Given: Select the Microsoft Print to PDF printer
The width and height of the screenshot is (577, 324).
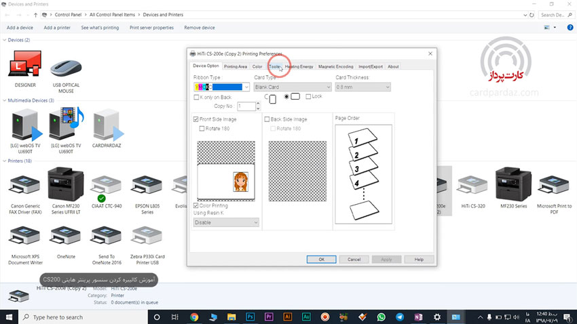Looking at the screenshot, I should (554, 195).
